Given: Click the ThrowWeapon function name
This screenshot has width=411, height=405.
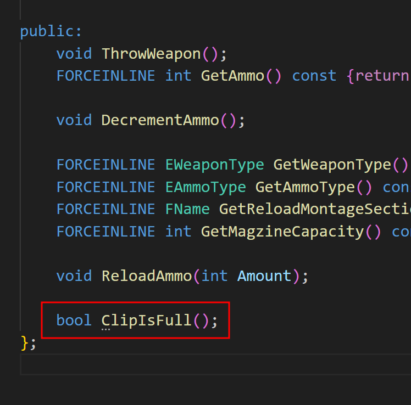Looking at the screenshot, I should pos(151,54).
